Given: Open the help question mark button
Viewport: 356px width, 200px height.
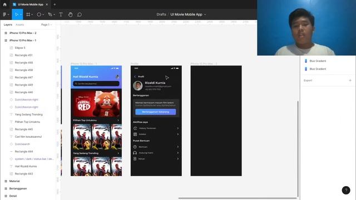Looking at the screenshot, I should pos(346,190).
